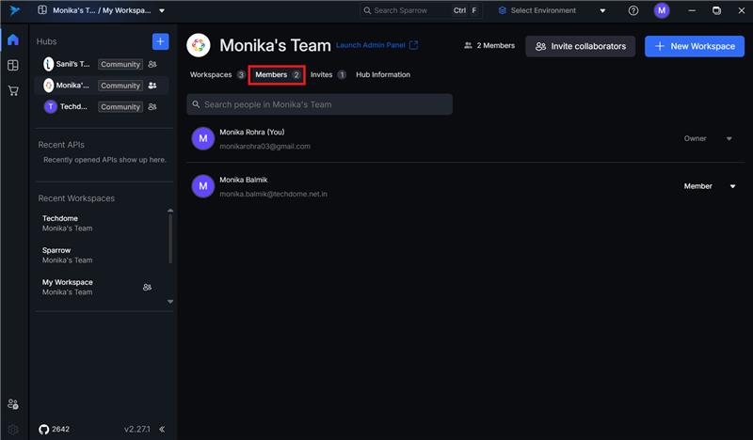This screenshot has height=440, width=753.
Task: Click the settings gear icon at bottom left
Action: click(x=13, y=430)
